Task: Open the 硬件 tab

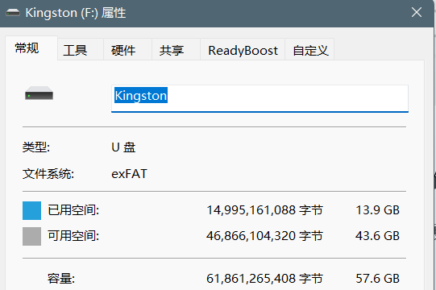Action: pyautogui.click(x=127, y=50)
